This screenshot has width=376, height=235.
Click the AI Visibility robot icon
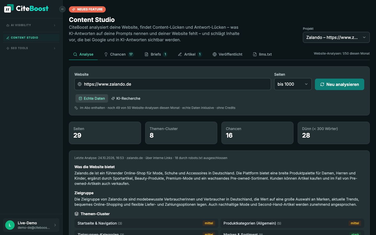point(8,25)
